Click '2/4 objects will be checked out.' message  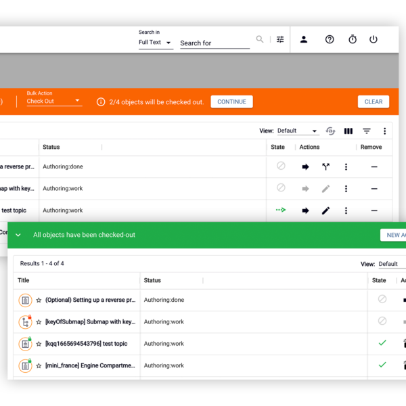156,102
